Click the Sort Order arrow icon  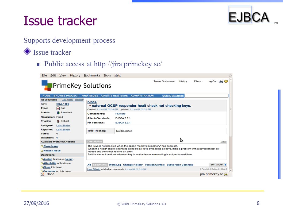[x=225, y=165]
